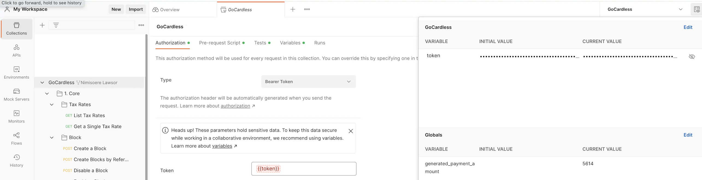Open Mock Servers panel
The width and height of the screenshot is (702, 180).
tap(16, 95)
